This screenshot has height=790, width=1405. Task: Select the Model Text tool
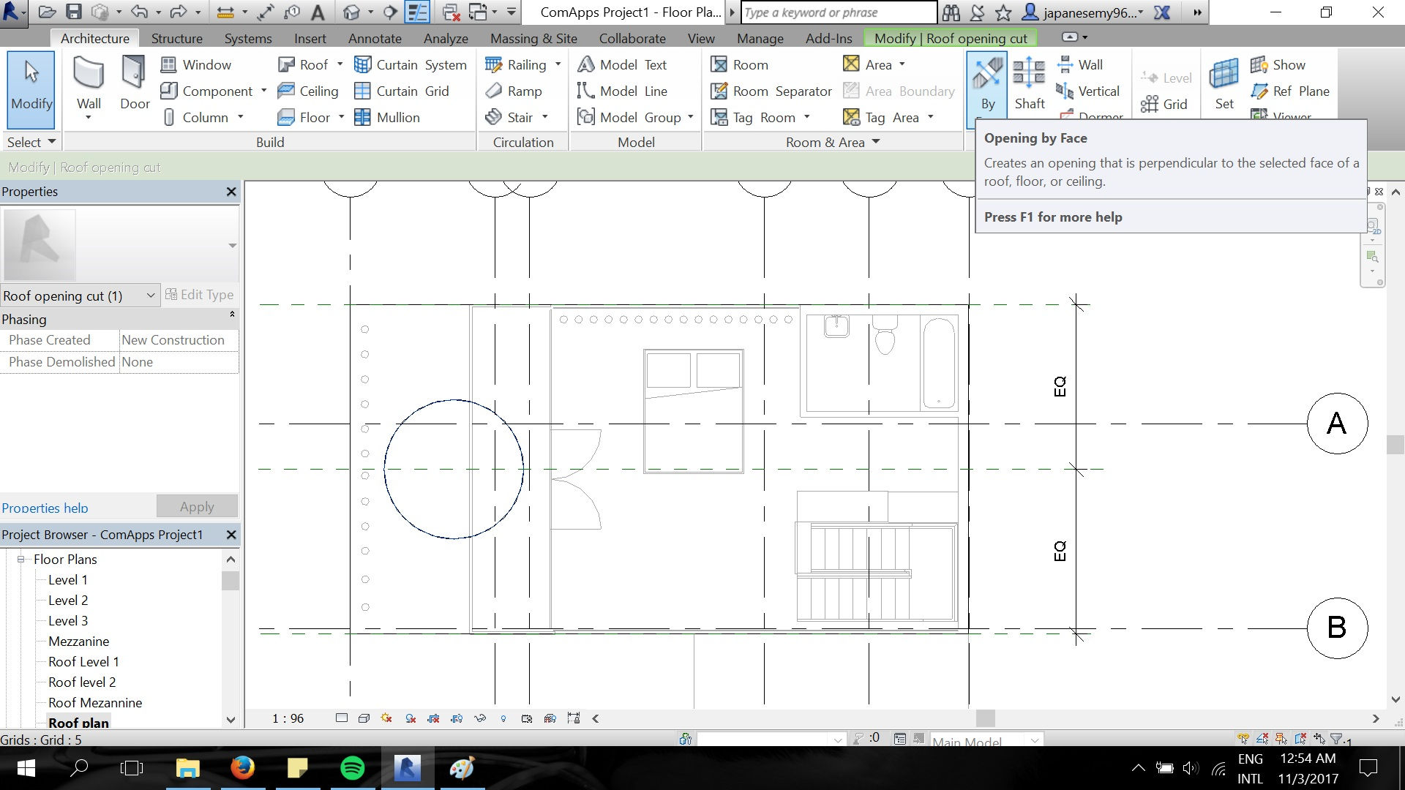622,64
